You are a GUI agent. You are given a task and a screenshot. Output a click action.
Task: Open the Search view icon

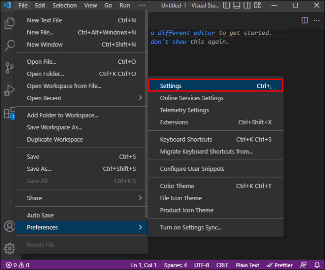point(9,45)
